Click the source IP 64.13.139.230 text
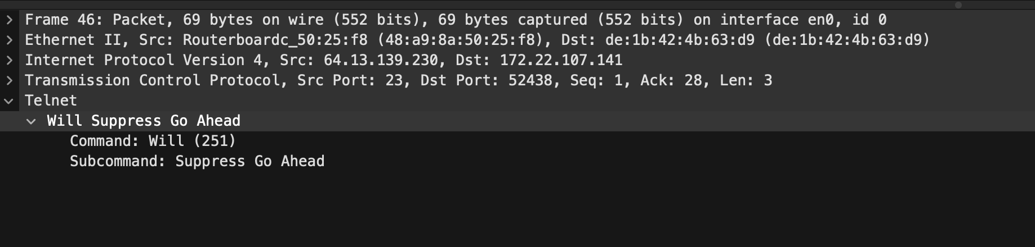Viewport: 1035px width, 247px height. 381,61
